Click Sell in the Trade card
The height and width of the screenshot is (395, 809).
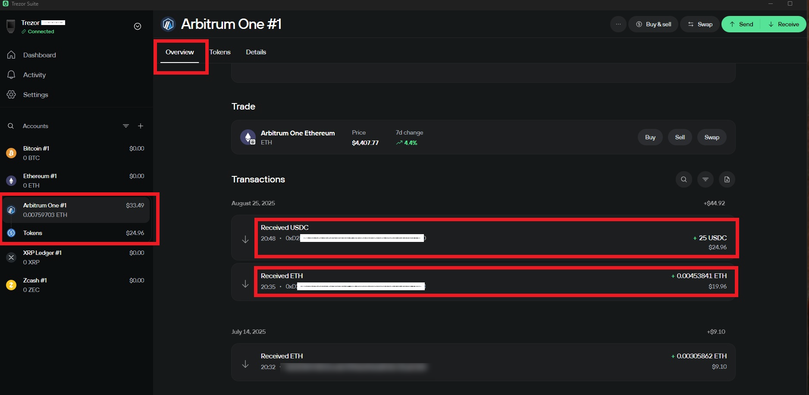[x=680, y=137]
